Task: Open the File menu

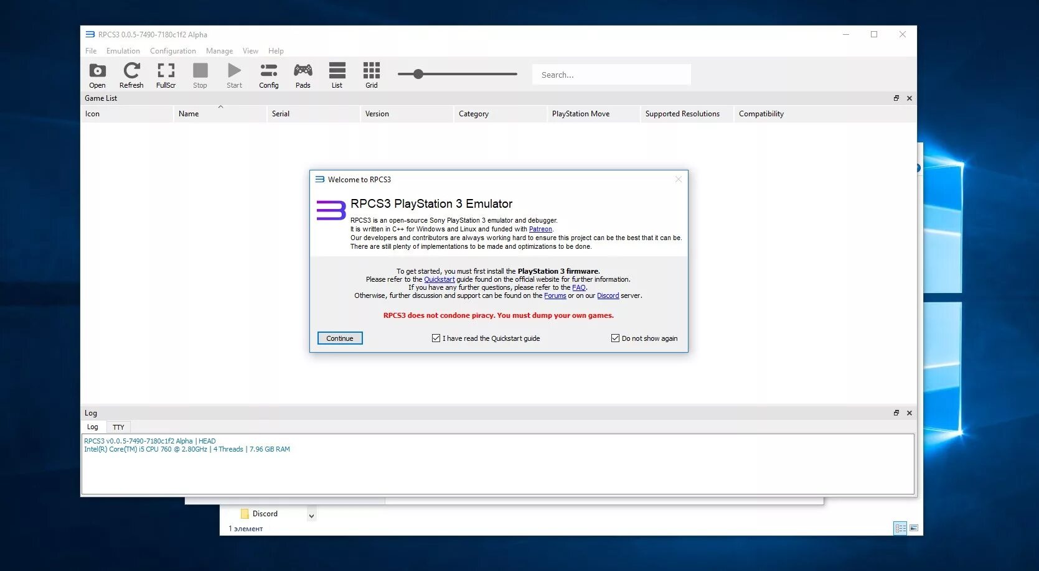Action: pyautogui.click(x=91, y=51)
